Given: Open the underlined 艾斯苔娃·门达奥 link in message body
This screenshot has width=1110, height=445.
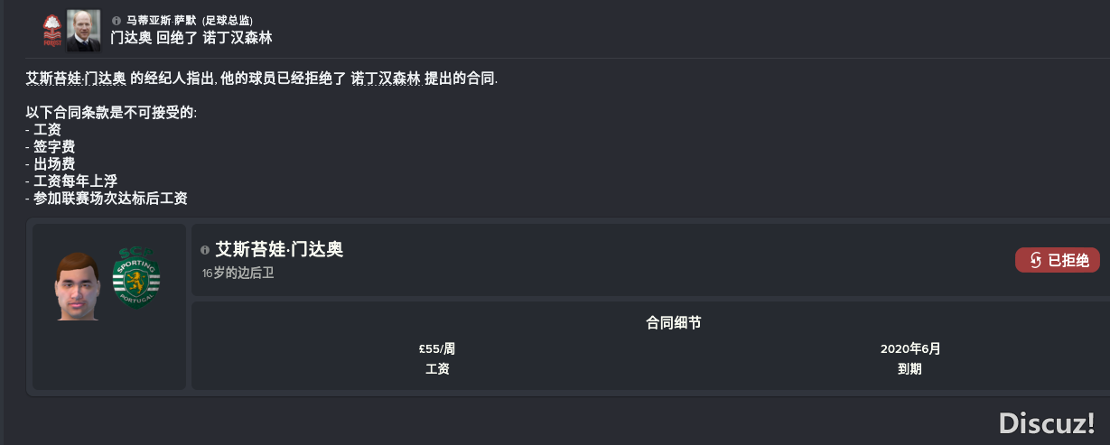Looking at the screenshot, I should [x=76, y=79].
